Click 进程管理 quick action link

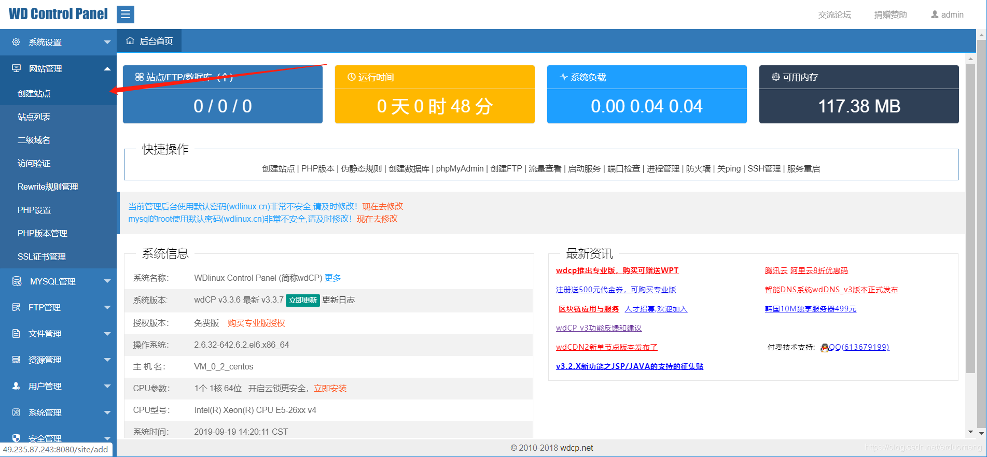pos(663,168)
